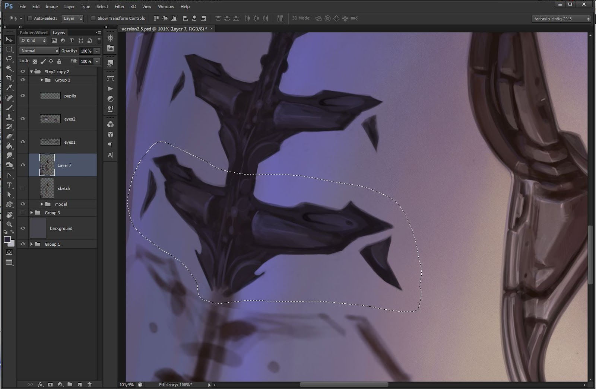Toggle Quick Mask mode
The width and height of the screenshot is (596, 389).
click(x=9, y=252)
